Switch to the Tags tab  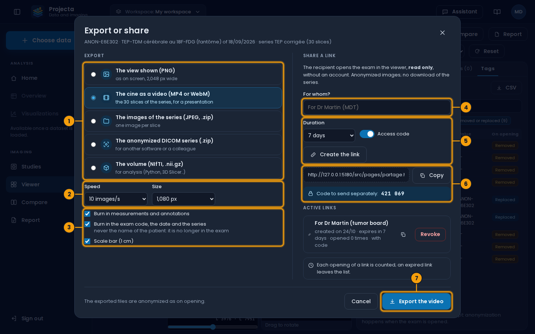[x=487, y=69]
